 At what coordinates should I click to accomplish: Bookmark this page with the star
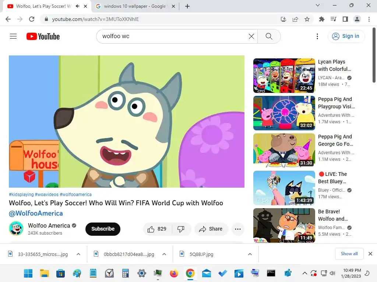pos(307,19)
